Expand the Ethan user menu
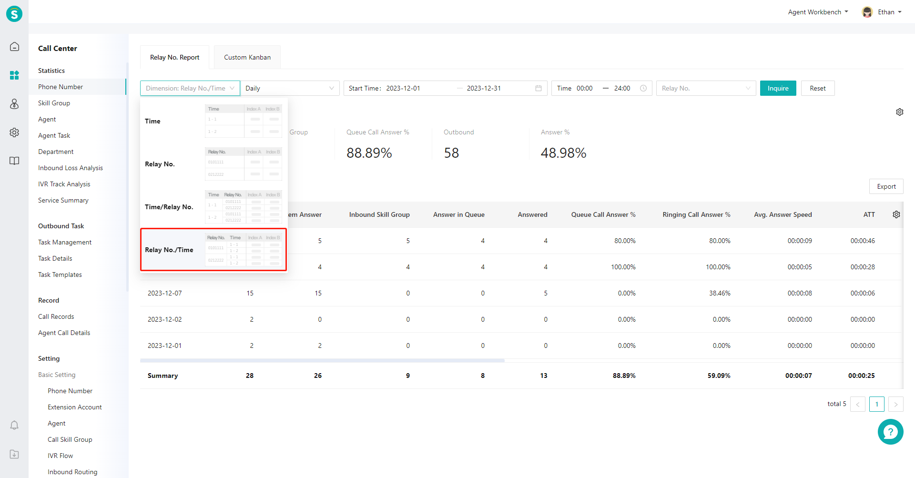This screenshot has height=478, width=915. (x=890, y=12)
